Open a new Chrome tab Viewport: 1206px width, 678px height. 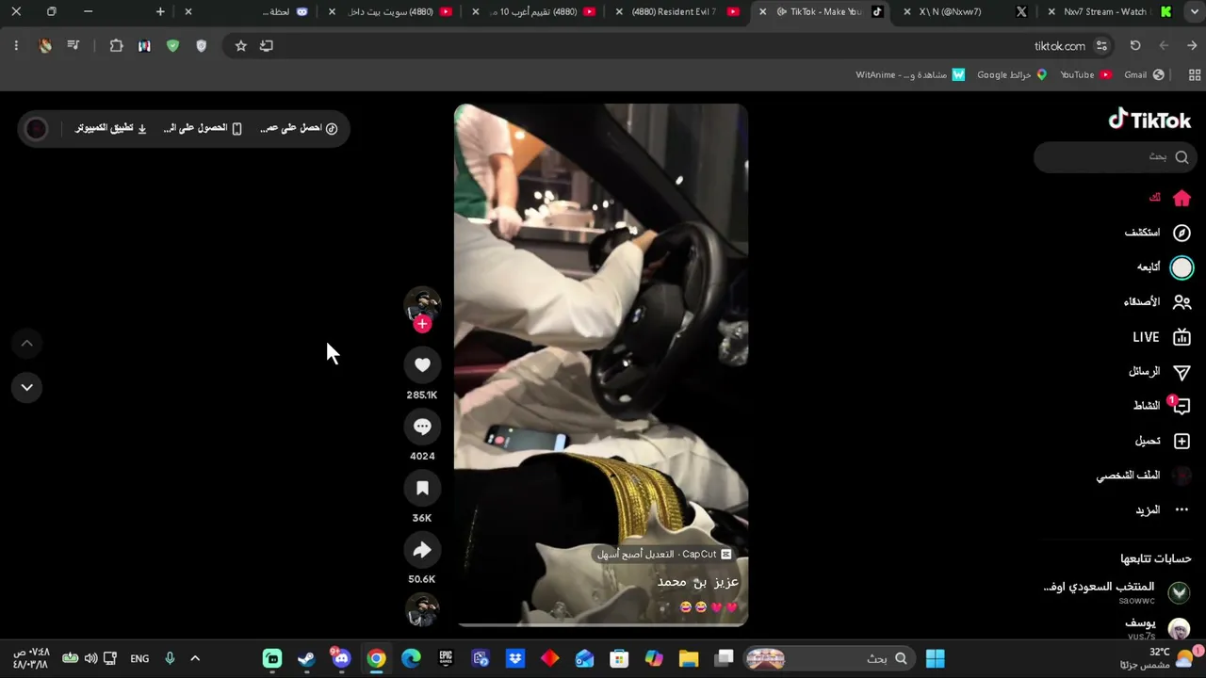(x=160, y=12)
